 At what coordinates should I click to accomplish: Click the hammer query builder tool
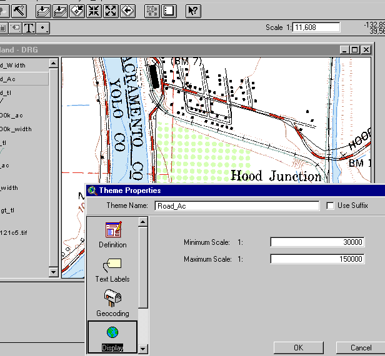18,10
